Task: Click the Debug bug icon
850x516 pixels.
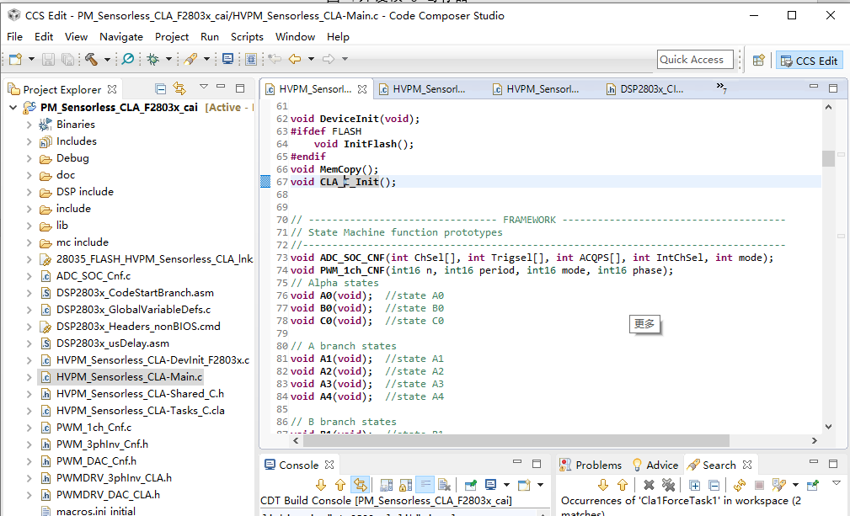Action: tap(153, 59)
